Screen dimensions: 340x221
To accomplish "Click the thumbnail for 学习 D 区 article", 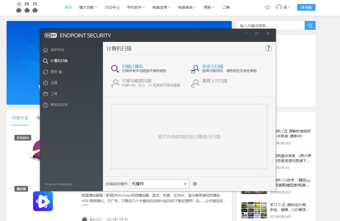I will [x=254, y=210].
